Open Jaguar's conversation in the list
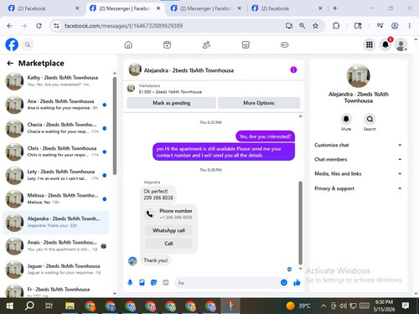This screenshot has width=419, height=314. tap(56, 270)
